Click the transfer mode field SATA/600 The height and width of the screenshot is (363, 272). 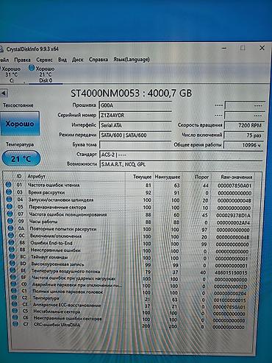[x=135, y=135]
